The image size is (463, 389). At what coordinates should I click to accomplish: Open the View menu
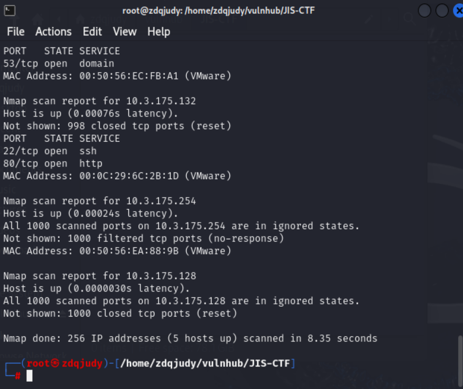click(125, 32)
